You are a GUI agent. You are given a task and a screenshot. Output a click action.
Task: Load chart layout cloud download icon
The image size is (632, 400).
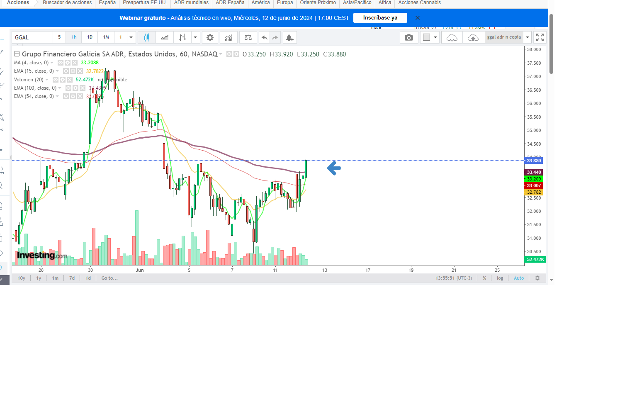pyautogui.click(x=452, y=37)
